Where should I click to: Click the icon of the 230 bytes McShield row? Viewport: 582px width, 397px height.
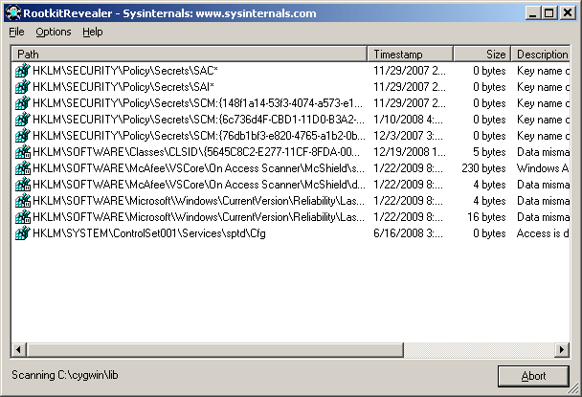click(x=22, y=168)
